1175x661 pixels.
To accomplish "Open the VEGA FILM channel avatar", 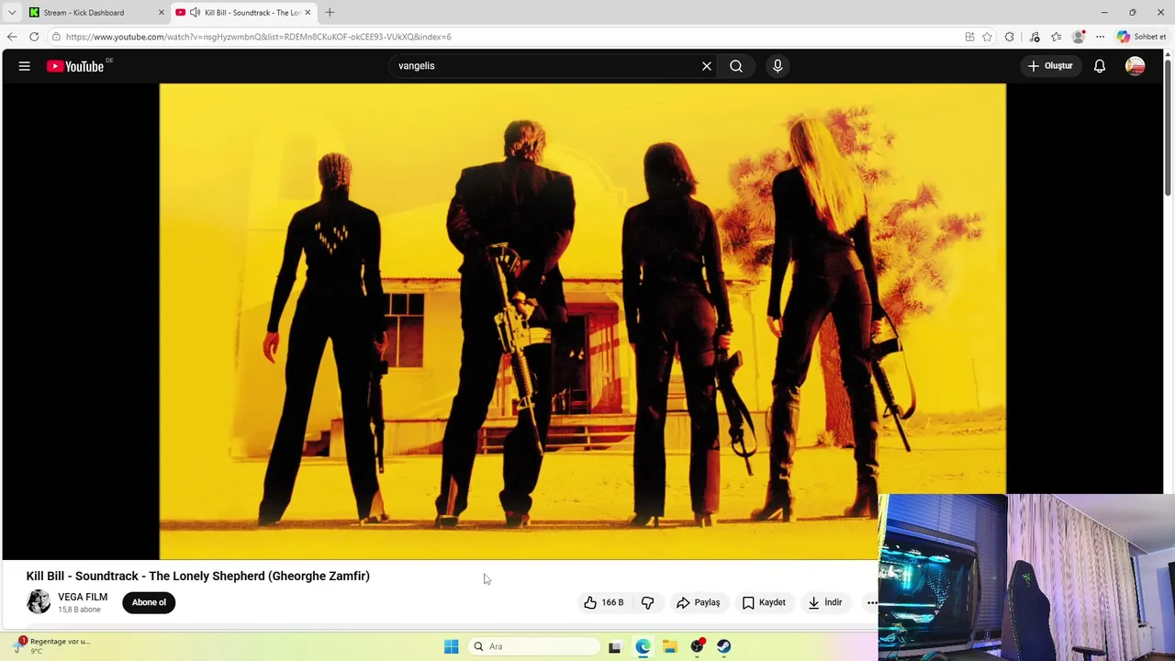I will pos(39,602).
